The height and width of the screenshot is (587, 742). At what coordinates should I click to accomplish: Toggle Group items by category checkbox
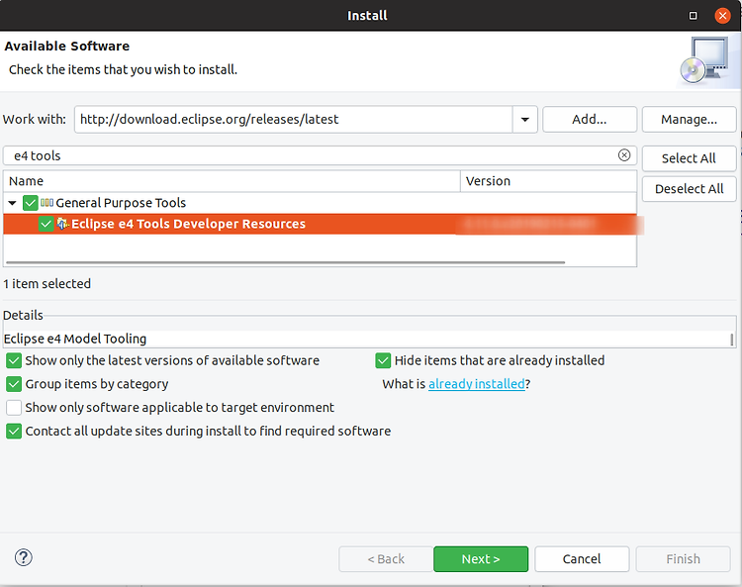tap(14, 384)
